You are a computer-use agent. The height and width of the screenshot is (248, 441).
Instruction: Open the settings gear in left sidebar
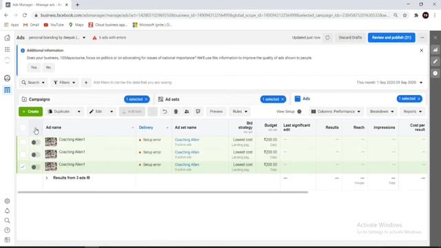pyautogui.click(x=8, y=201)
